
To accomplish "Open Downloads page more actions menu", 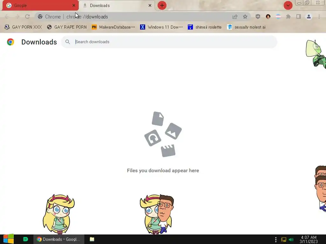I will [315, 42].
